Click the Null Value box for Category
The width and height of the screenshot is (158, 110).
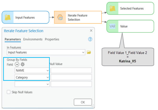pos(71,77)
